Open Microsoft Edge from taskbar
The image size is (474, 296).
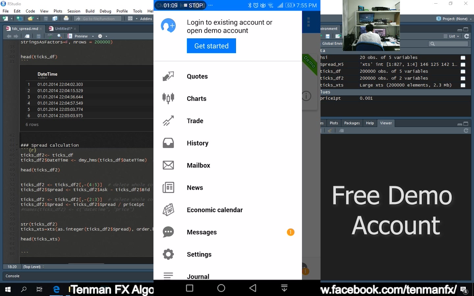click(56, 289)
